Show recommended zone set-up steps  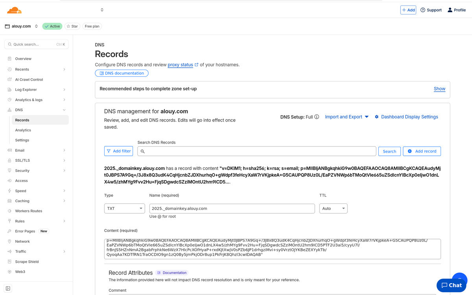439,89
